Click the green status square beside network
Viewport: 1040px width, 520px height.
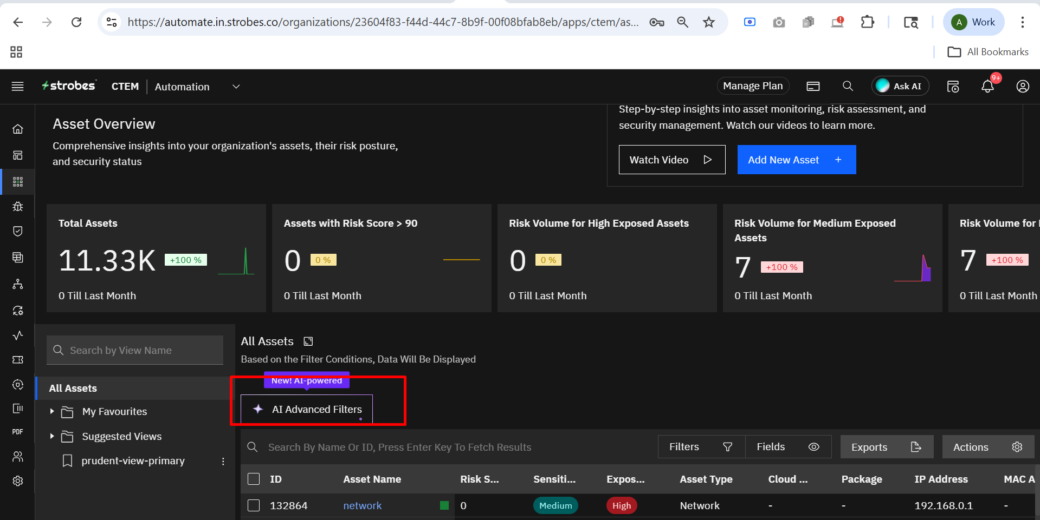coord(444,505)
